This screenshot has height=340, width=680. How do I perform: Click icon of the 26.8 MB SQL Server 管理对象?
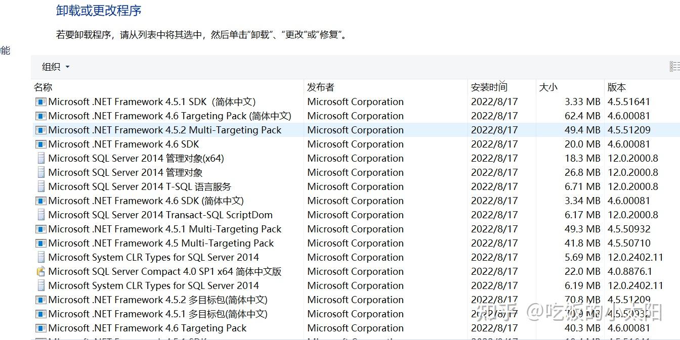(x=40, y=172)
